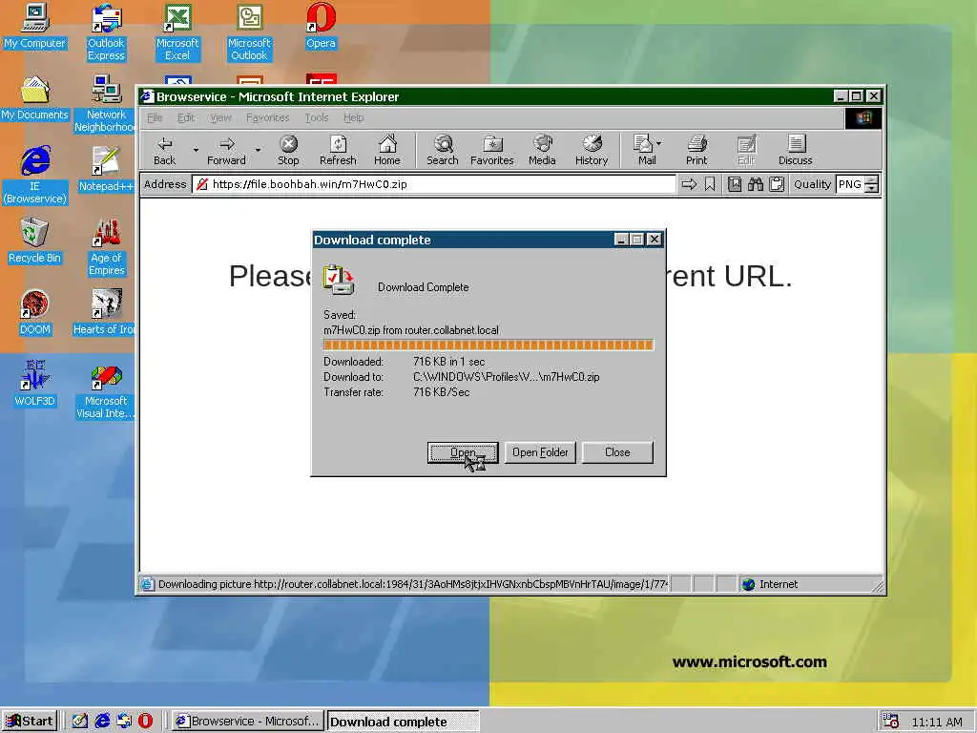Viewport: 977px width, 733px height.
Task: Click the system tray scheduler icon
Action: pos(891,722)
